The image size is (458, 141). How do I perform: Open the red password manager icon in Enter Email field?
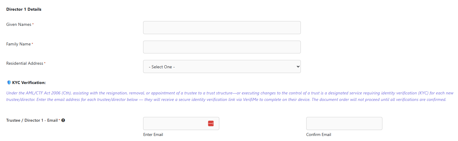[211, 123]
